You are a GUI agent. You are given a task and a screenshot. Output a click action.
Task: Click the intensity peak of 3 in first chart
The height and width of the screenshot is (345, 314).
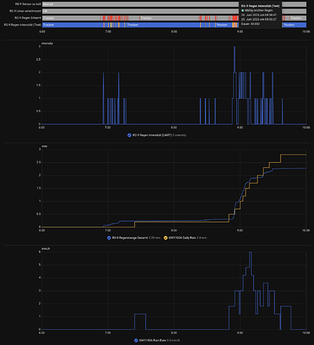pos(234,47)
